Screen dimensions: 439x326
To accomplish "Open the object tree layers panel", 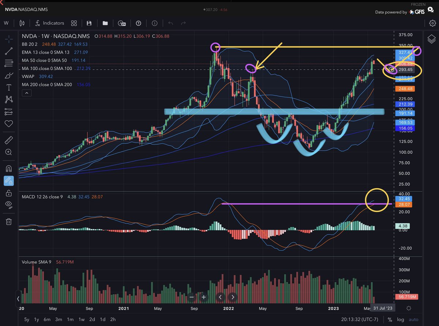I will [431, 39].
